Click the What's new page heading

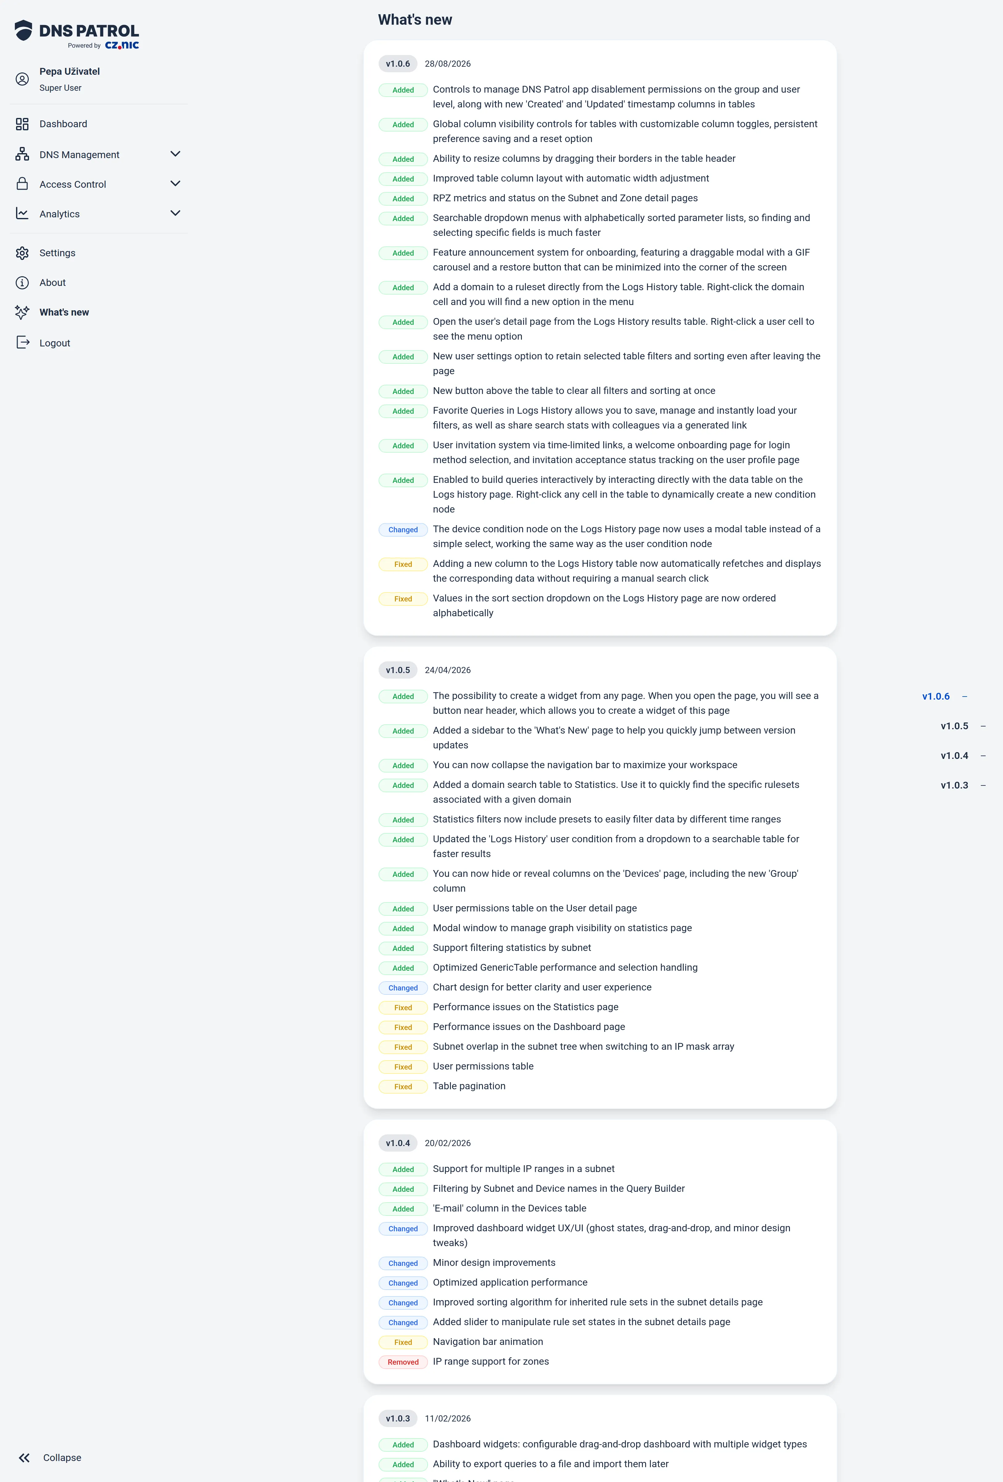click(415, 20)
